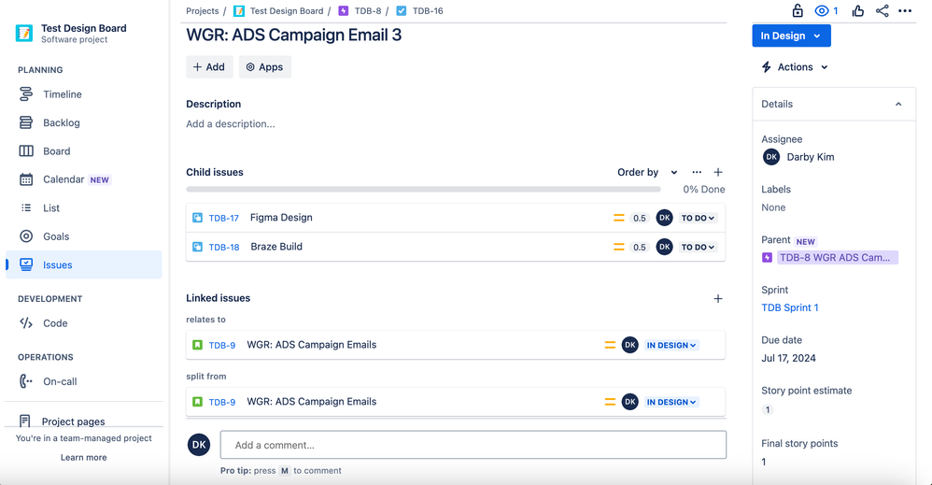Open the Order by dropdown
Viewport: 932px width, 485px height.
pos(647,172)
